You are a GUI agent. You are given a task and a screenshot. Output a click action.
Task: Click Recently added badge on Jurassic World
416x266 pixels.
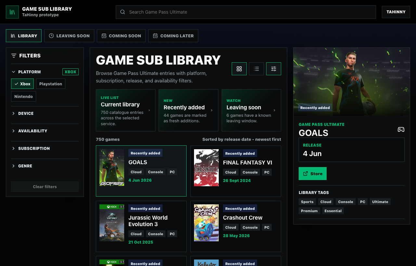(x=145, y=209)
